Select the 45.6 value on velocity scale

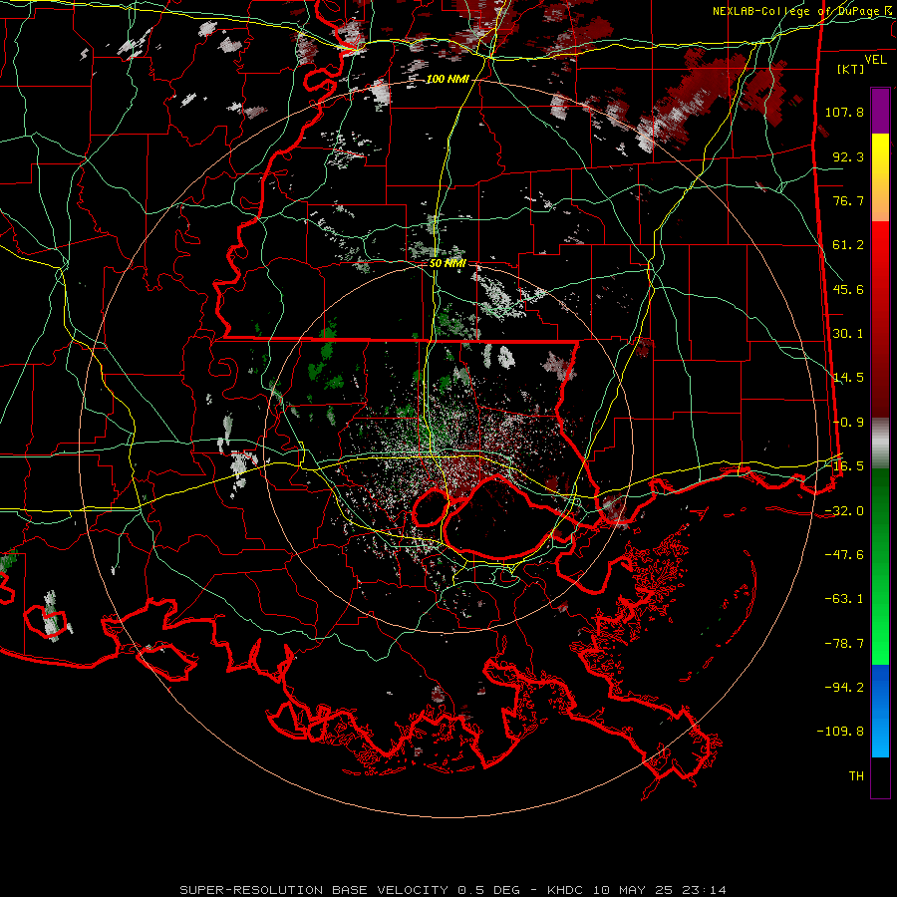tap(848, 289)
